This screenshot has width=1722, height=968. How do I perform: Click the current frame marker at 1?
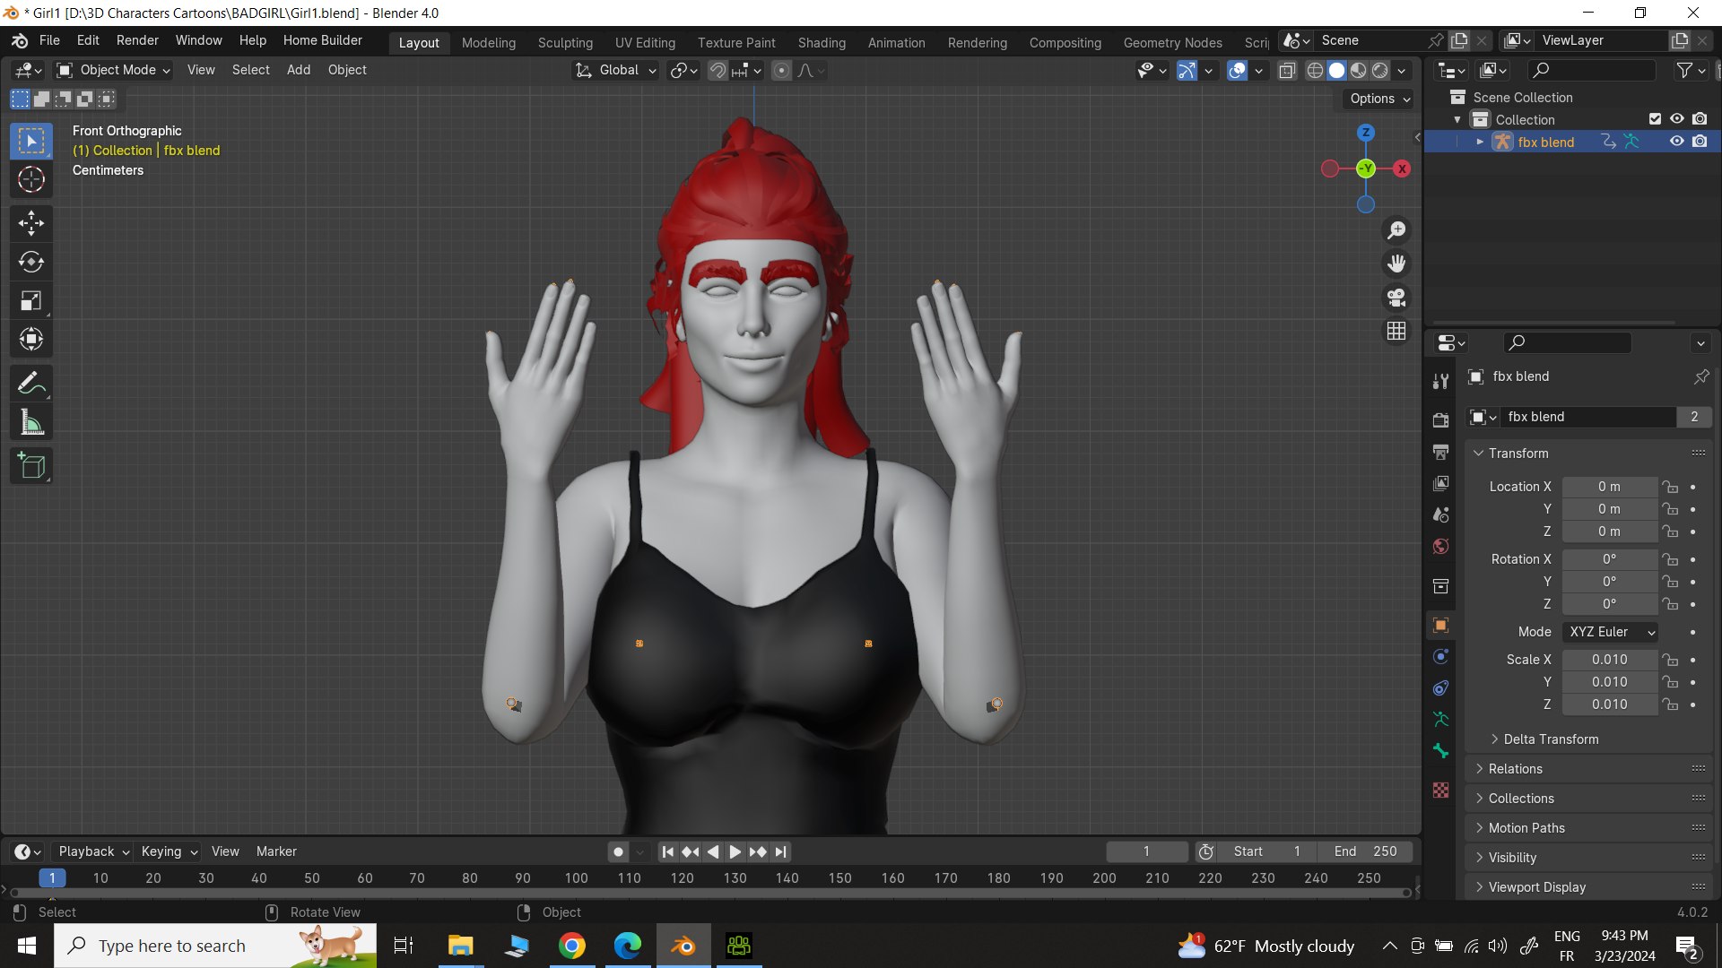point(52,878)
